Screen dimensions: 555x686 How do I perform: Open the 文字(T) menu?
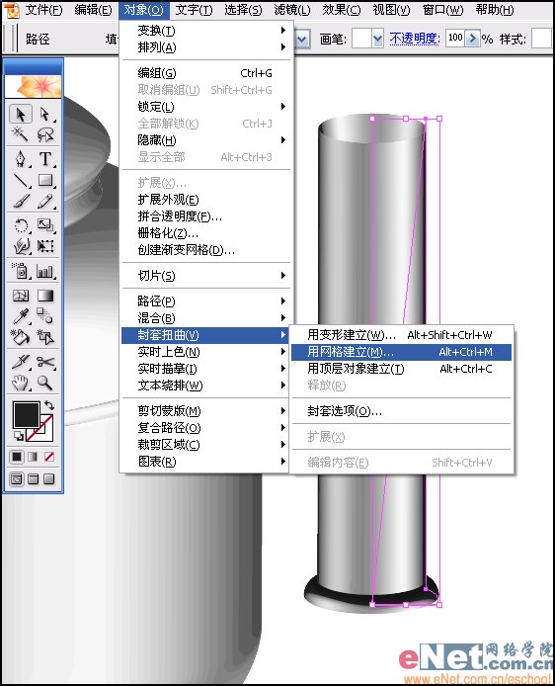(x=194, y=10)
